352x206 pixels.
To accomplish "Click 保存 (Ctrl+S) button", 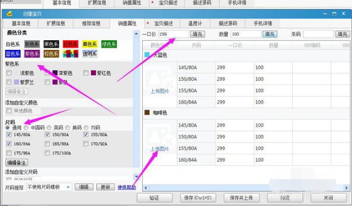I will click(198, 198).
